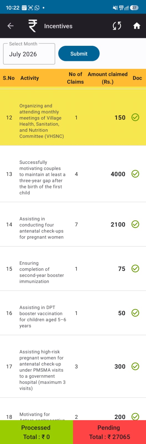The height and width of the screenshot is (444, 146).
Task: Tap the battery indicator in status bar
Action: [x=134, y=8]
